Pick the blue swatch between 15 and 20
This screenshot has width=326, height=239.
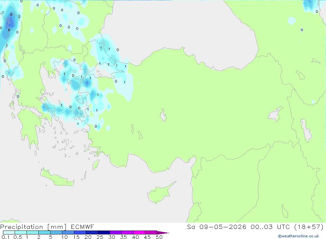tap(80, 232)
